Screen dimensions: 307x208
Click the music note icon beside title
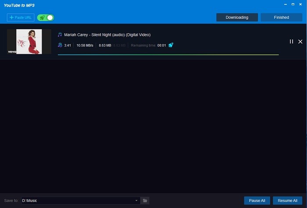60,35
